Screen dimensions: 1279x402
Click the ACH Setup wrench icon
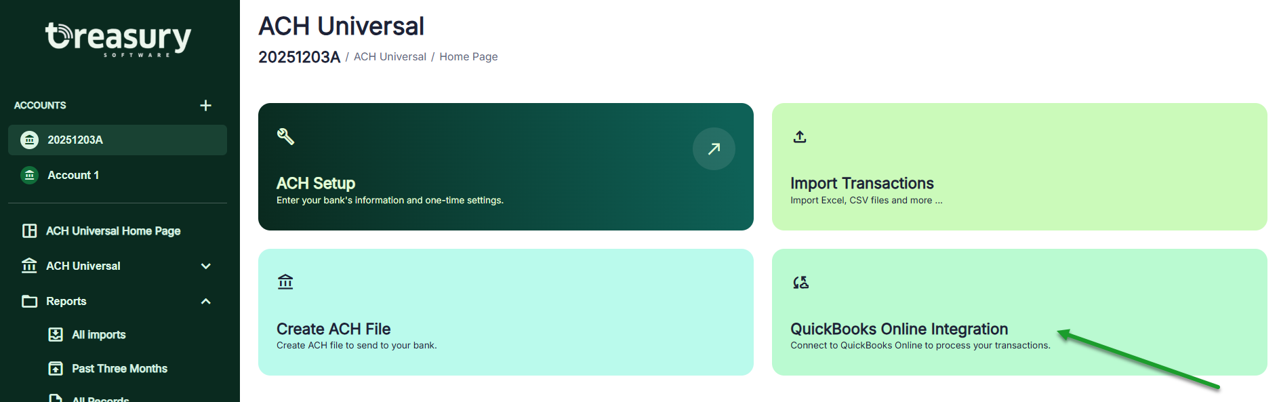285,136
